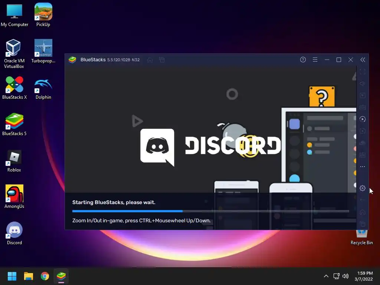Expand more options via three-dots in sidebar

(x=363, y=167)
